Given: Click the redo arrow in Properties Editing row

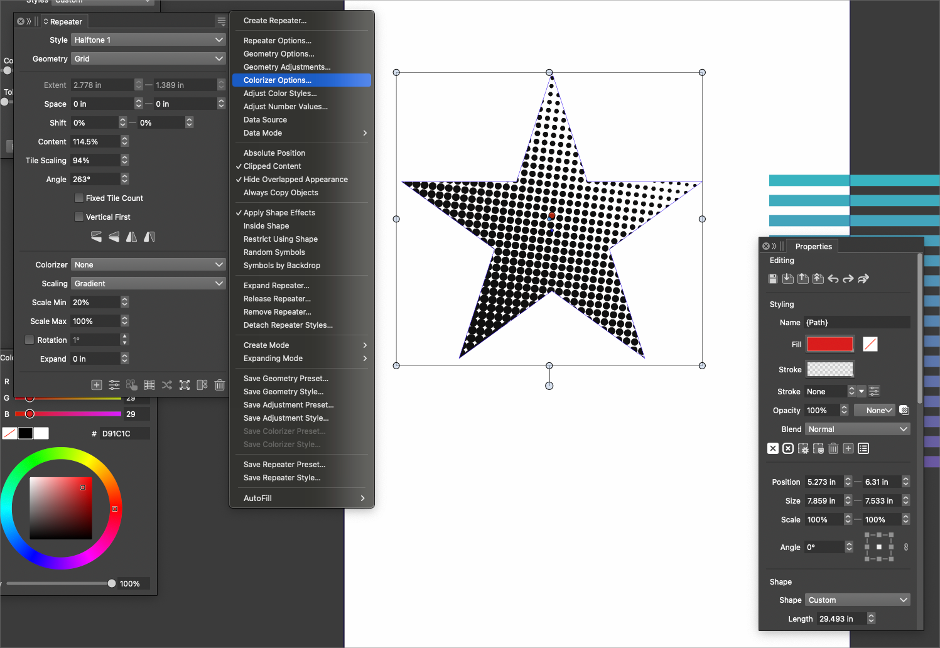Looking at the screenshot, I should (x=848, y=279).
